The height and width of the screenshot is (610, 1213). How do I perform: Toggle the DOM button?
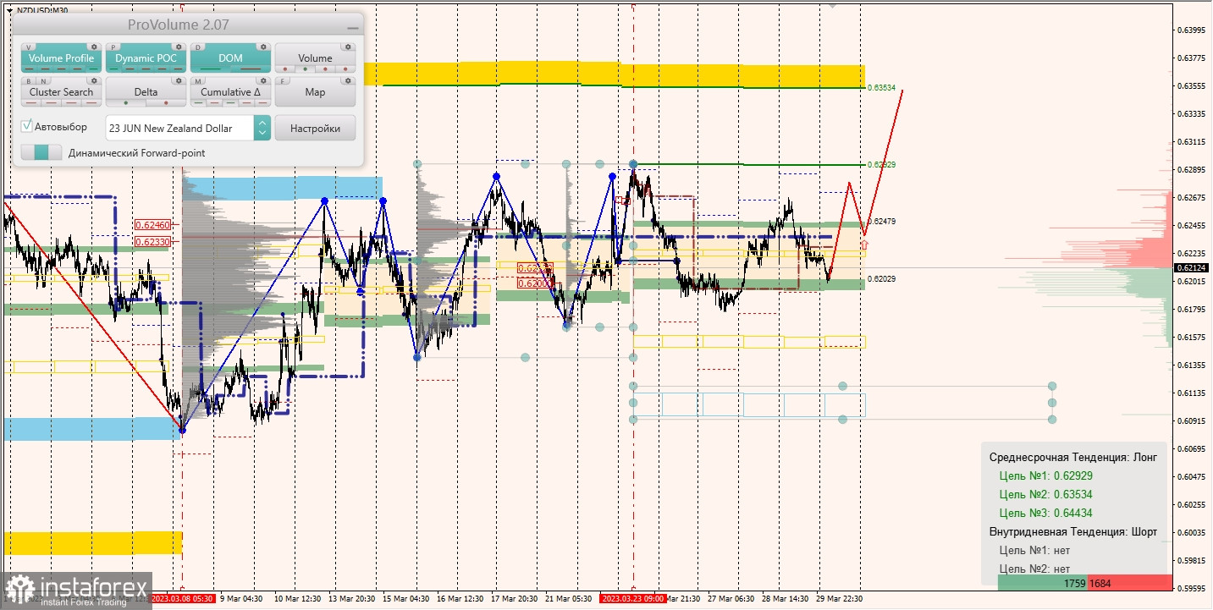tap(230, 58)
